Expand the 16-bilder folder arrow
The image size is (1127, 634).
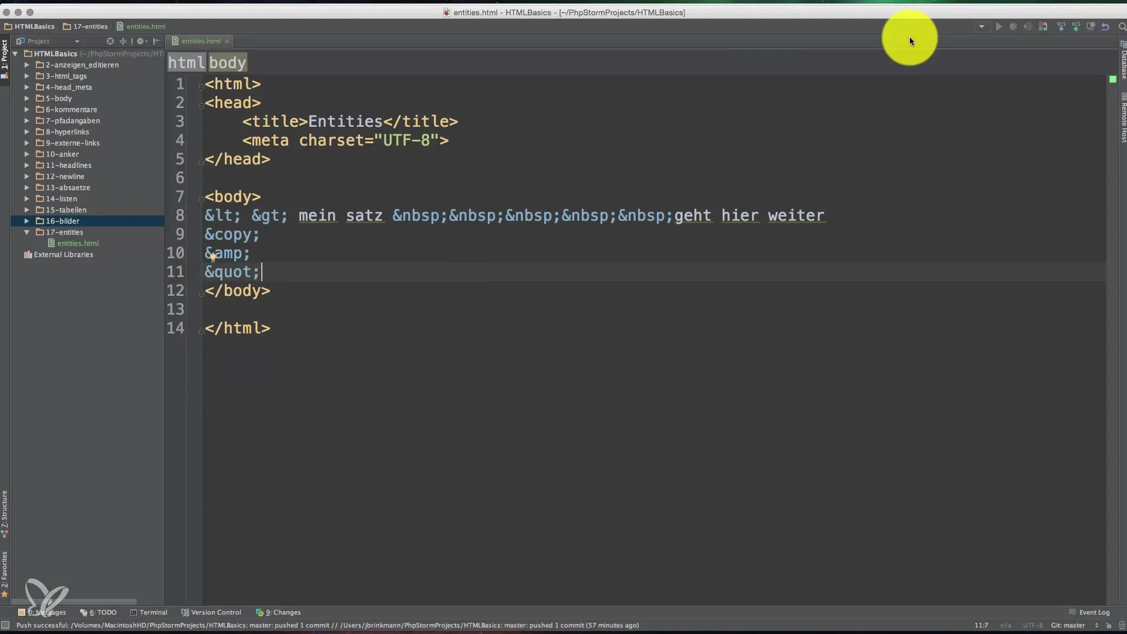pyautogui.click(x=26, y=221)
